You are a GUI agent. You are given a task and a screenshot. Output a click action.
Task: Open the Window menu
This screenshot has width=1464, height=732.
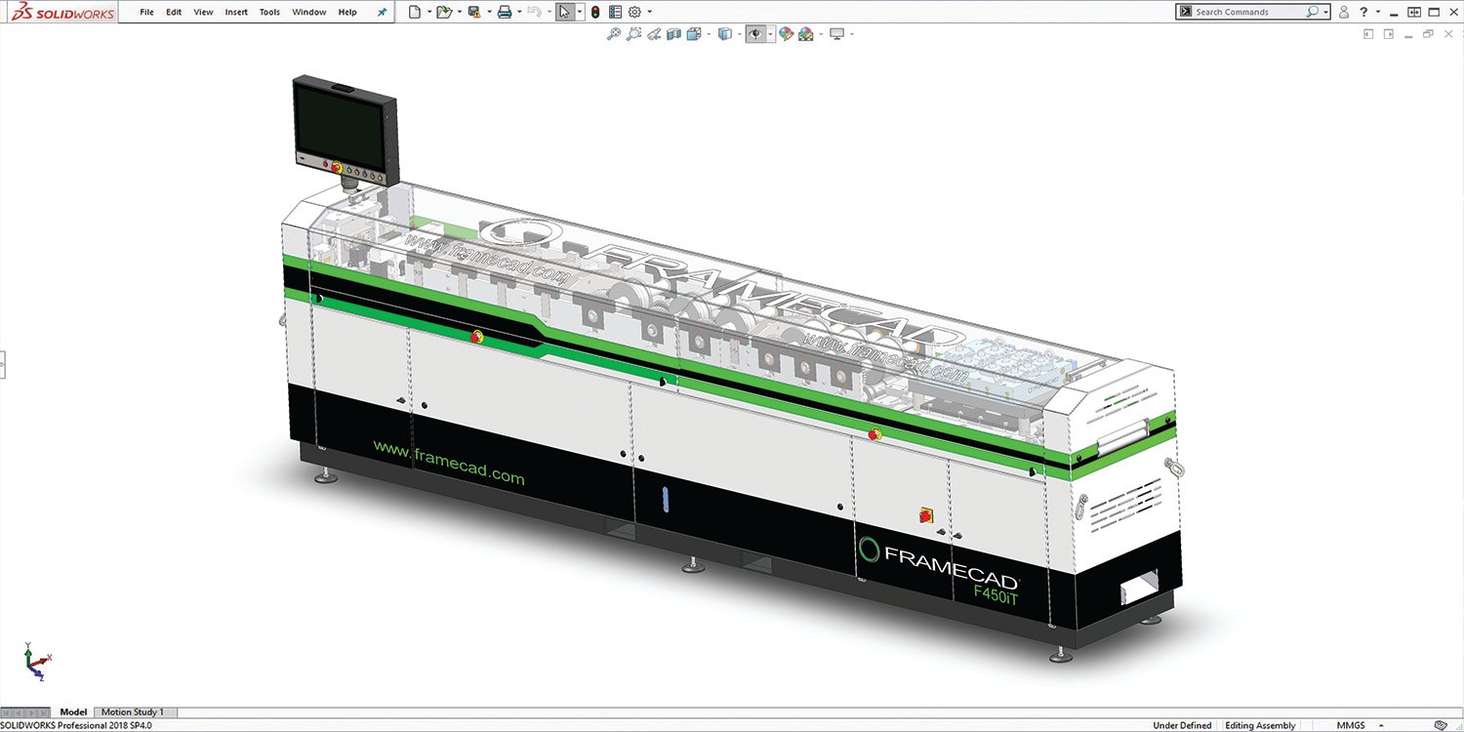tap(309, 12)
